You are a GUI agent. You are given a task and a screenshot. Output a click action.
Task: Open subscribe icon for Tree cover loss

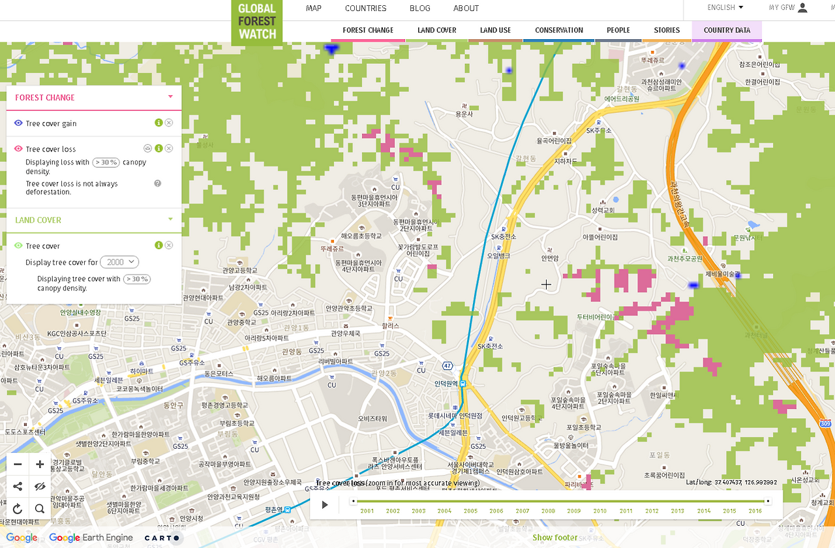click(x=148, y=149)
